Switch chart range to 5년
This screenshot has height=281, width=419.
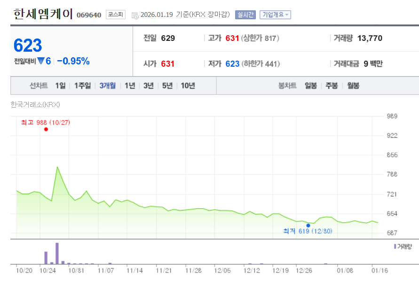(x=167, y=86)
